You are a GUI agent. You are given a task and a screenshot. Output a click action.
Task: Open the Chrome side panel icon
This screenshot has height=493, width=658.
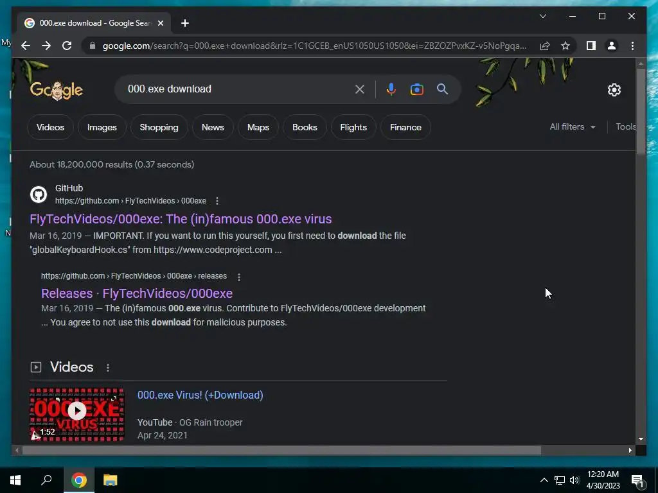591,46
